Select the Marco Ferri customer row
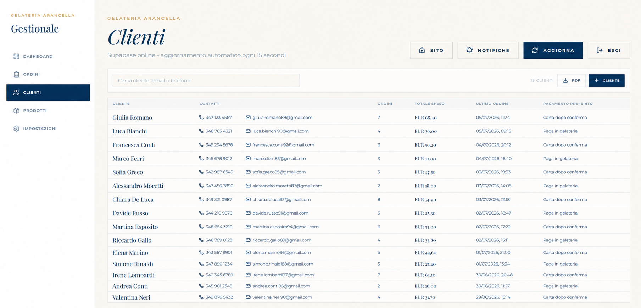 [x=369, y=158]
